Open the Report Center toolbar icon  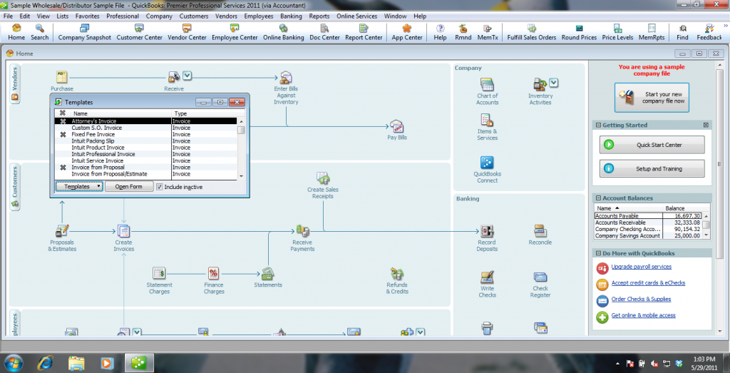click(364, 32)
